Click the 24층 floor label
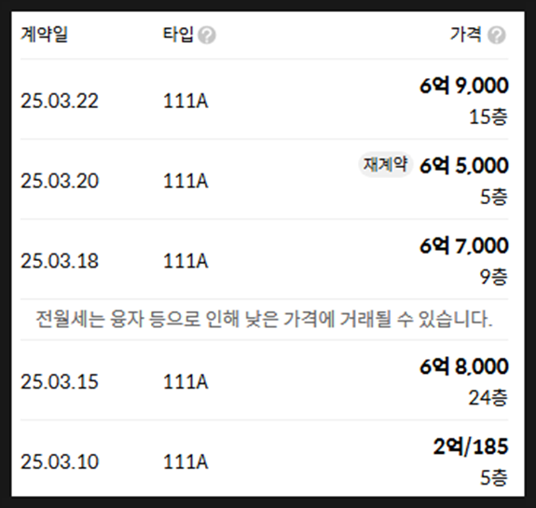The width and height of the screenshot is (536, 508). [488, 397]
